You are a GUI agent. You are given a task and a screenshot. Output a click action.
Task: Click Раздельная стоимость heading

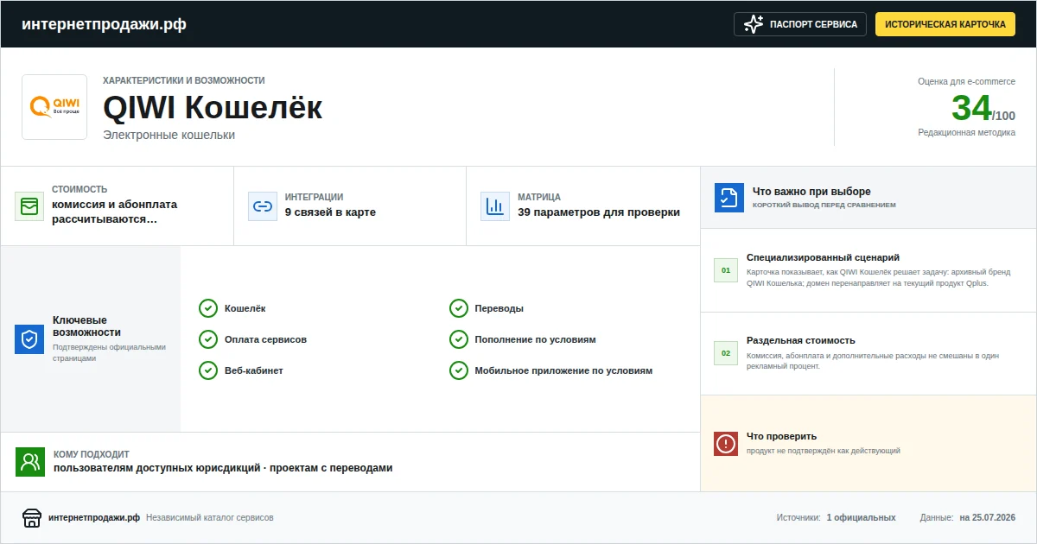801,340
